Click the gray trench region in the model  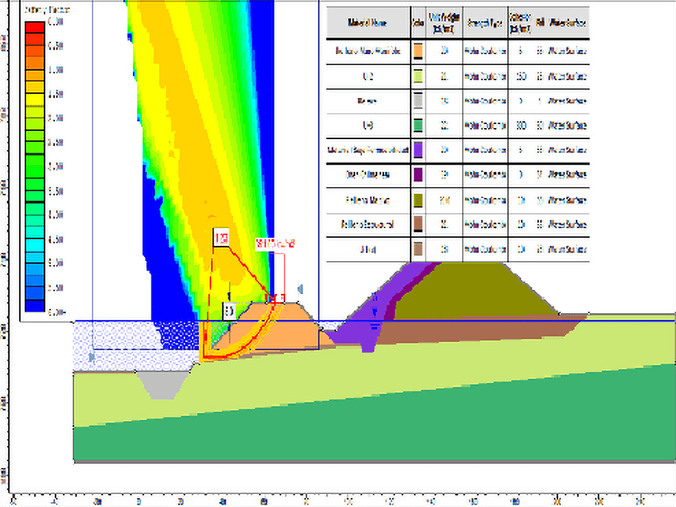pos(160,384)
